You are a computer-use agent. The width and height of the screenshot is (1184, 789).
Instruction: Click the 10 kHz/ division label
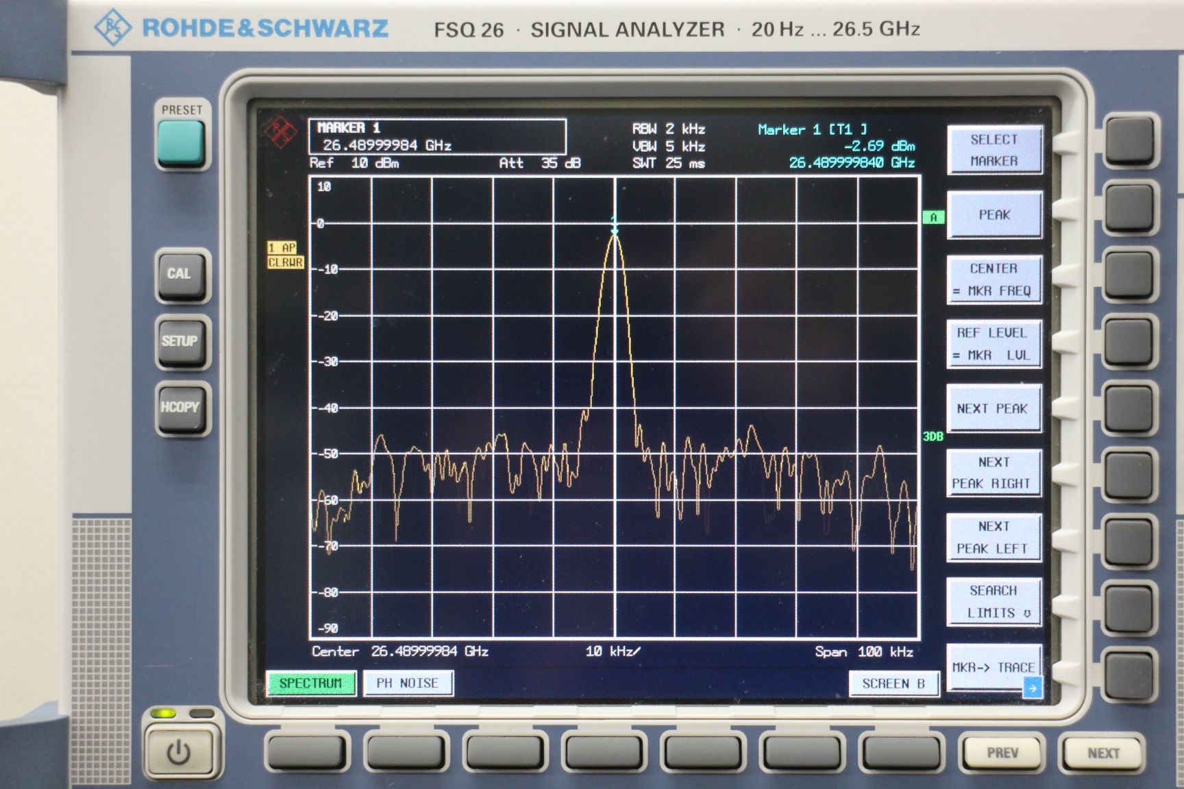(613, 651)
